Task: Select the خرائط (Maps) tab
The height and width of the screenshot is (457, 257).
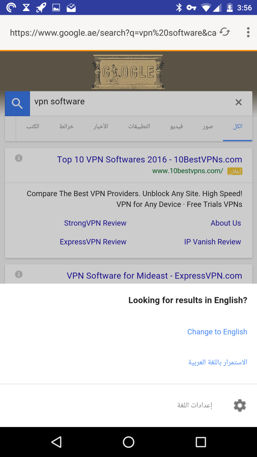Action: 66,127
